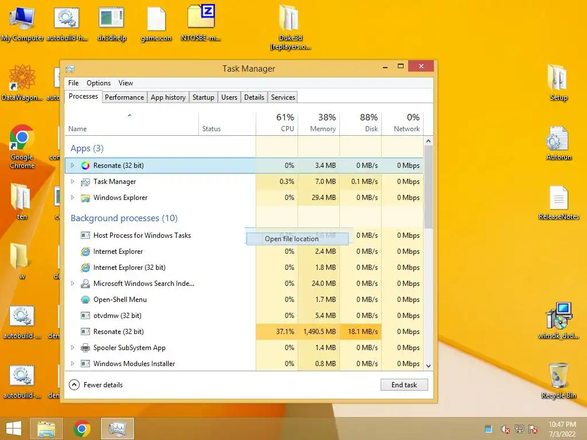Viewport: 587px width, 440px height.
Task: Select the winsdk_dvd desktop icon
Action: 558,321
